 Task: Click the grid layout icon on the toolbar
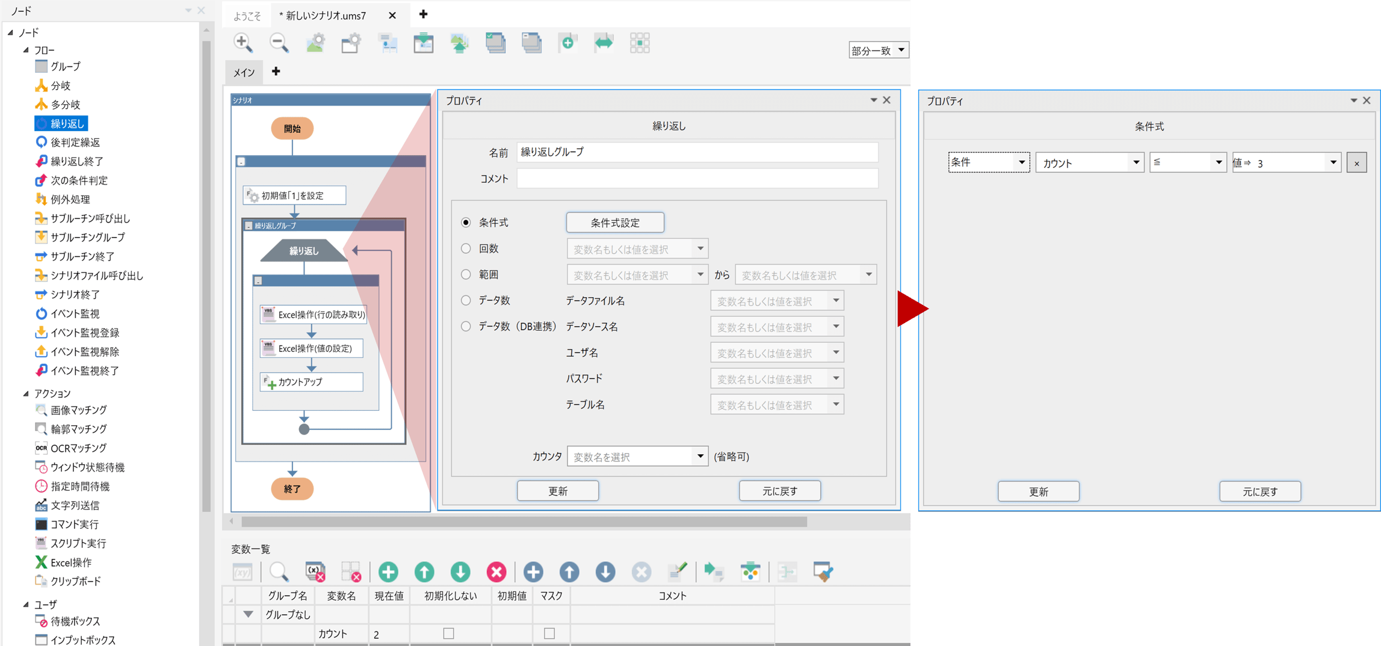[x=640, y=43]
